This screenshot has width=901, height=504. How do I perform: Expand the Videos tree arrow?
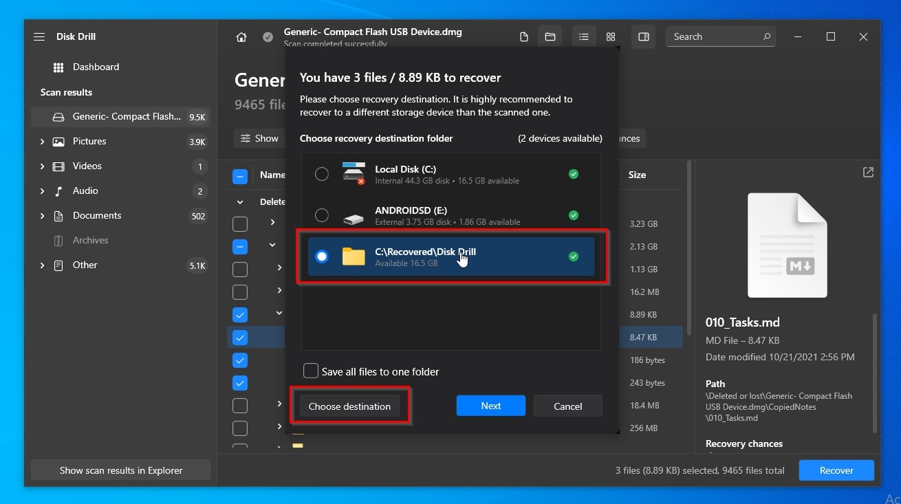tap(42, 166)
